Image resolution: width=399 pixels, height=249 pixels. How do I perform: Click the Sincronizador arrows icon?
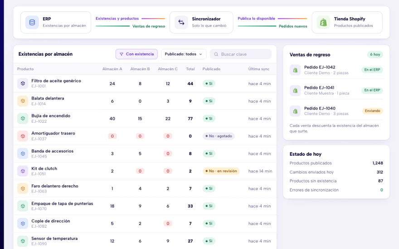tap(181, 22)
